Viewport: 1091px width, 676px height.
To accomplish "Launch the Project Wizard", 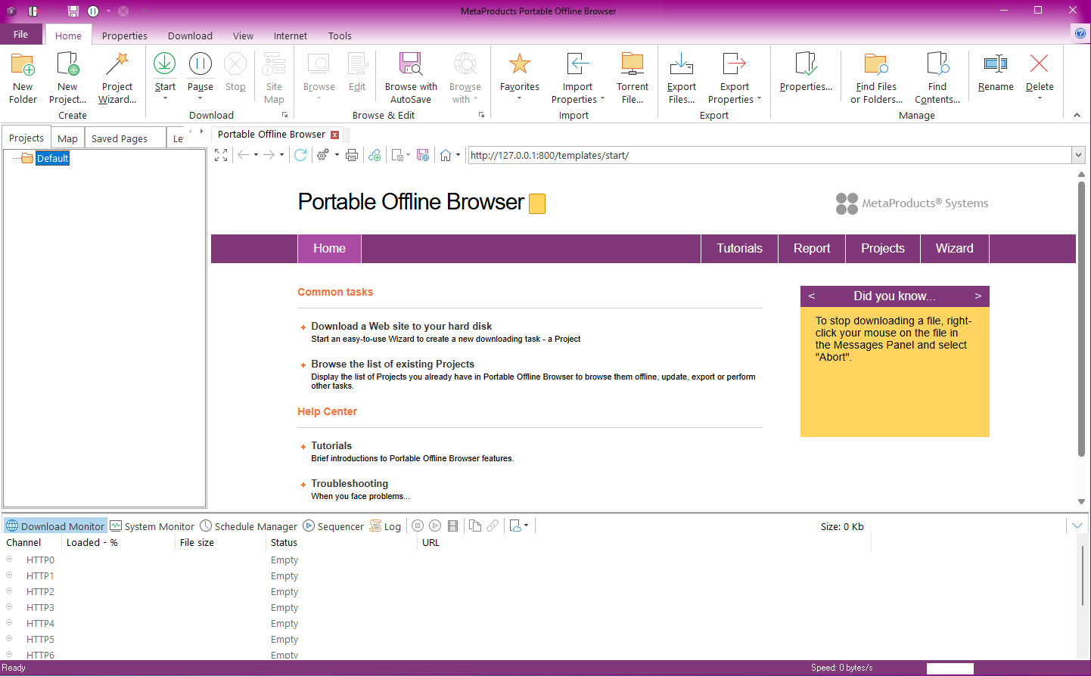I will pyautogui.click(x=117, y=78).
